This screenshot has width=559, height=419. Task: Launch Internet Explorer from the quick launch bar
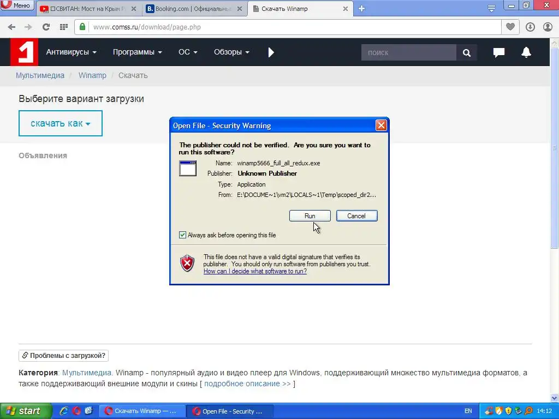coord(64,411)
